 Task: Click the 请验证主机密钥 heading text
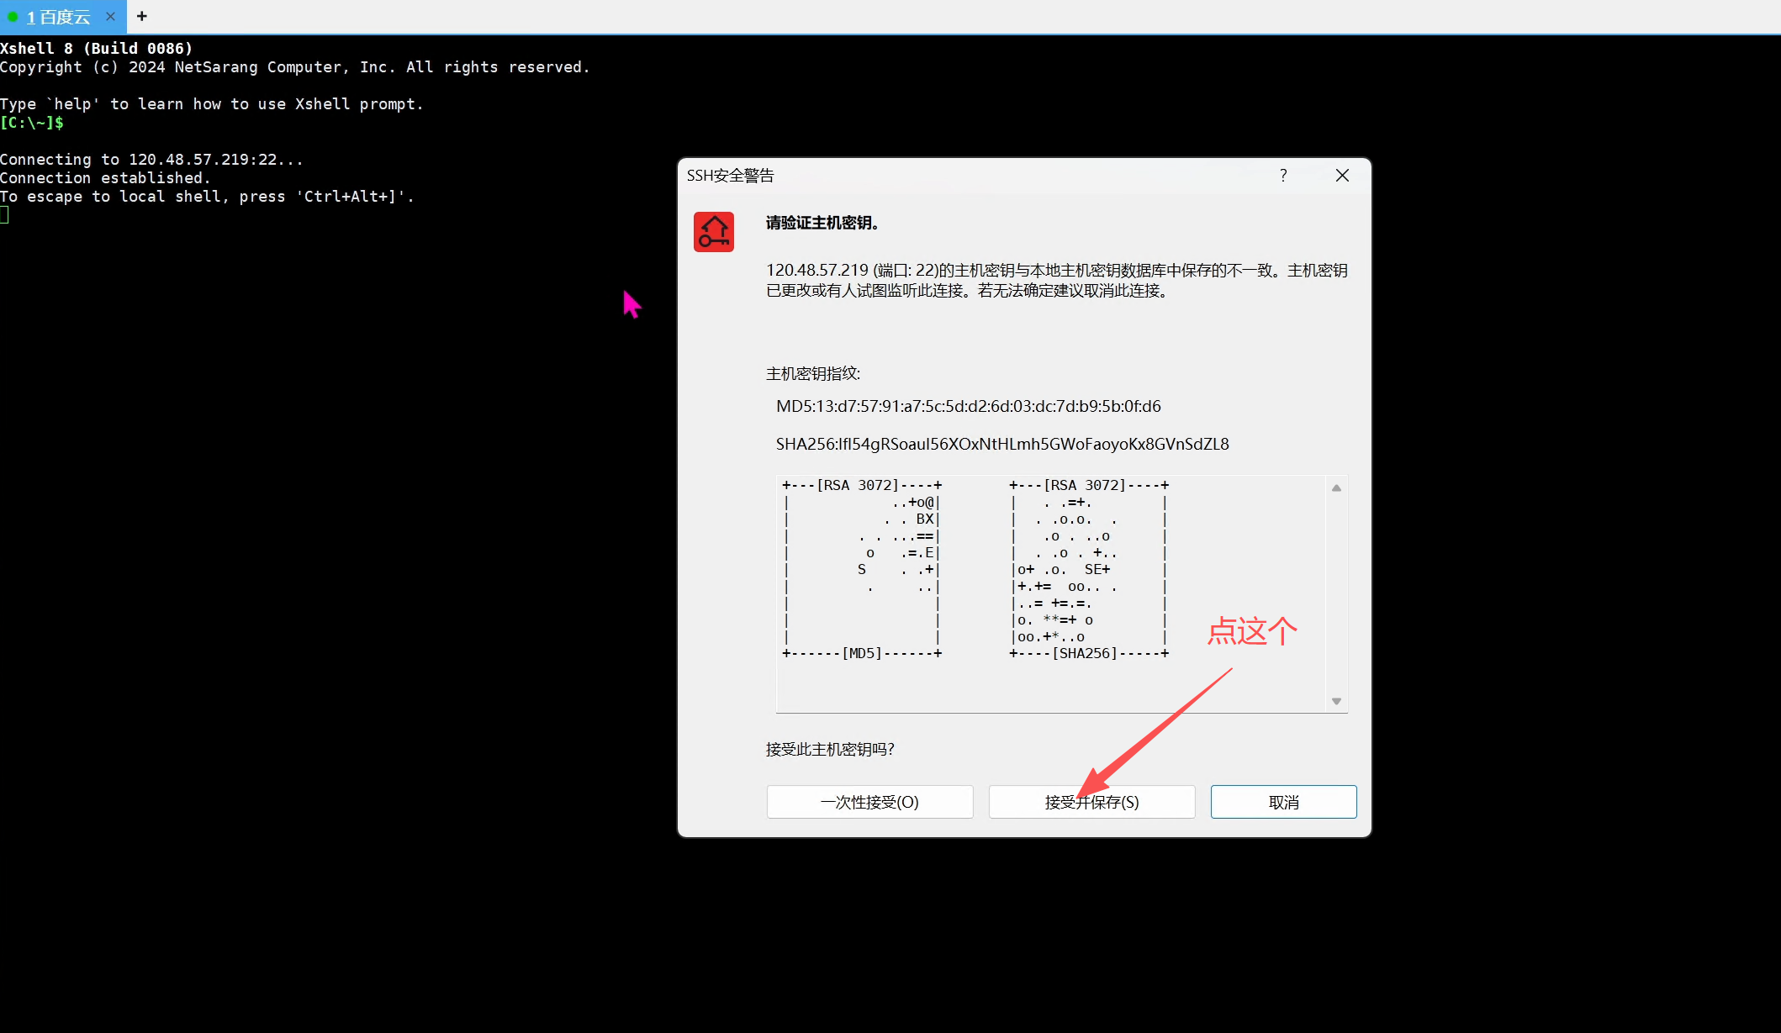coord(822,223)
